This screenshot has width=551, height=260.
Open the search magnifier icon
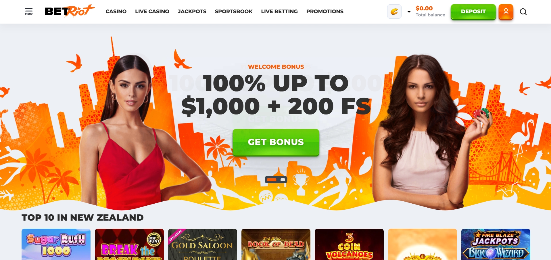pyautogui.click(x=523, y=12)
